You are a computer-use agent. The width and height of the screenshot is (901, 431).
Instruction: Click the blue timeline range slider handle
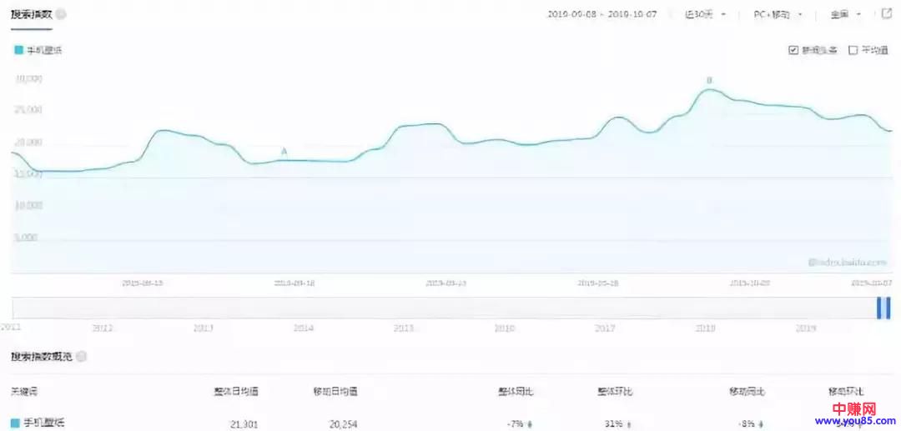click(x=883, y=308)
